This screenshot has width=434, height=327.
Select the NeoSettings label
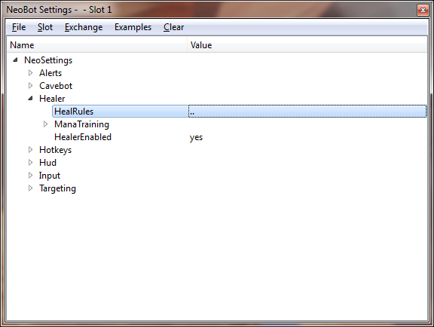coord(48,60)
